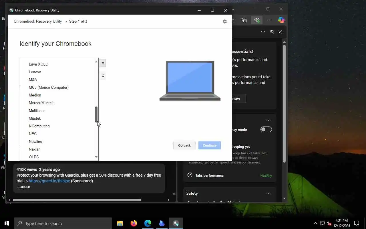Select Newline in manufacturer list
The image size is (366, 229).
click(59, 141)
